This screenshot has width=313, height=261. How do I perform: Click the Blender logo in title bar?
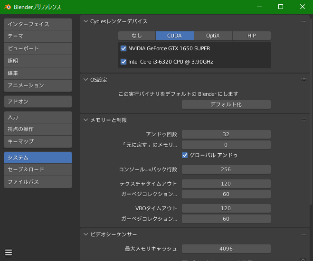click(x=8, y=7)
